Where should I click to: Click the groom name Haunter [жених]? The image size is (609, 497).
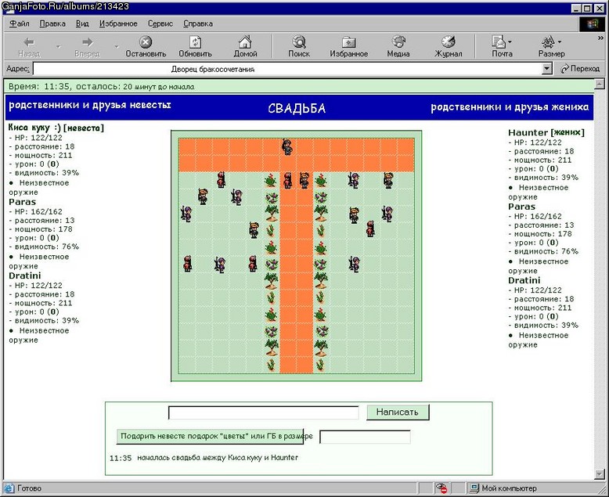point(546,132)
